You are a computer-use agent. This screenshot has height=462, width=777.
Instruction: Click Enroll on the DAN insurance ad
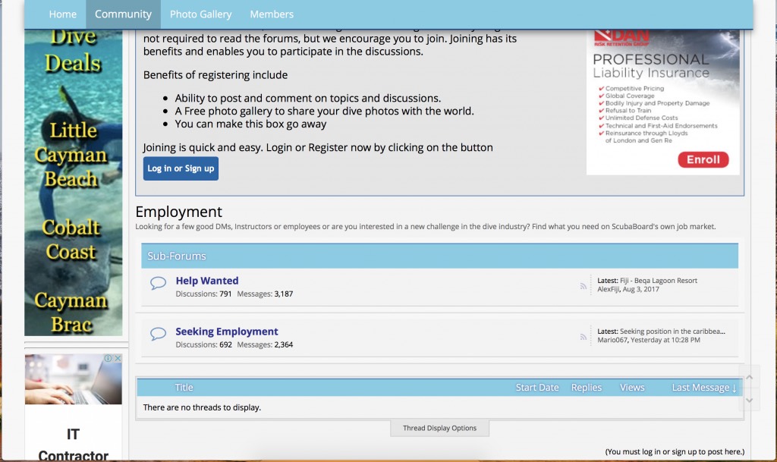coord(703,159)
